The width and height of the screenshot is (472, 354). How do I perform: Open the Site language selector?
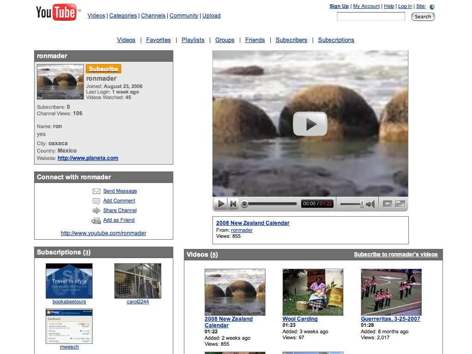[421, 6]
